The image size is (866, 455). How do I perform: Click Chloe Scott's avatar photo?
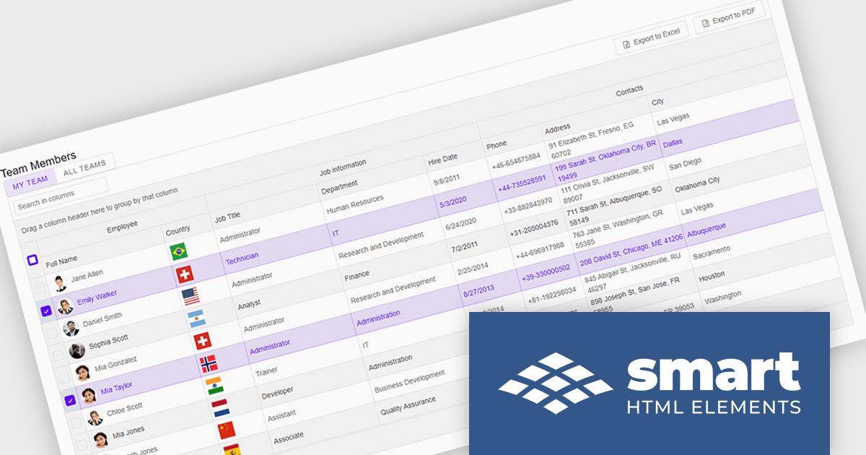(x=95, y=417)
